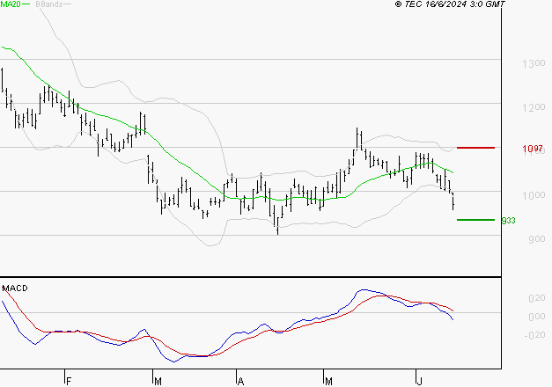Click the second M May month marker

click(328, 382)
